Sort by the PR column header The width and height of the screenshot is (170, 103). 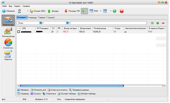(x=59, y=28)
